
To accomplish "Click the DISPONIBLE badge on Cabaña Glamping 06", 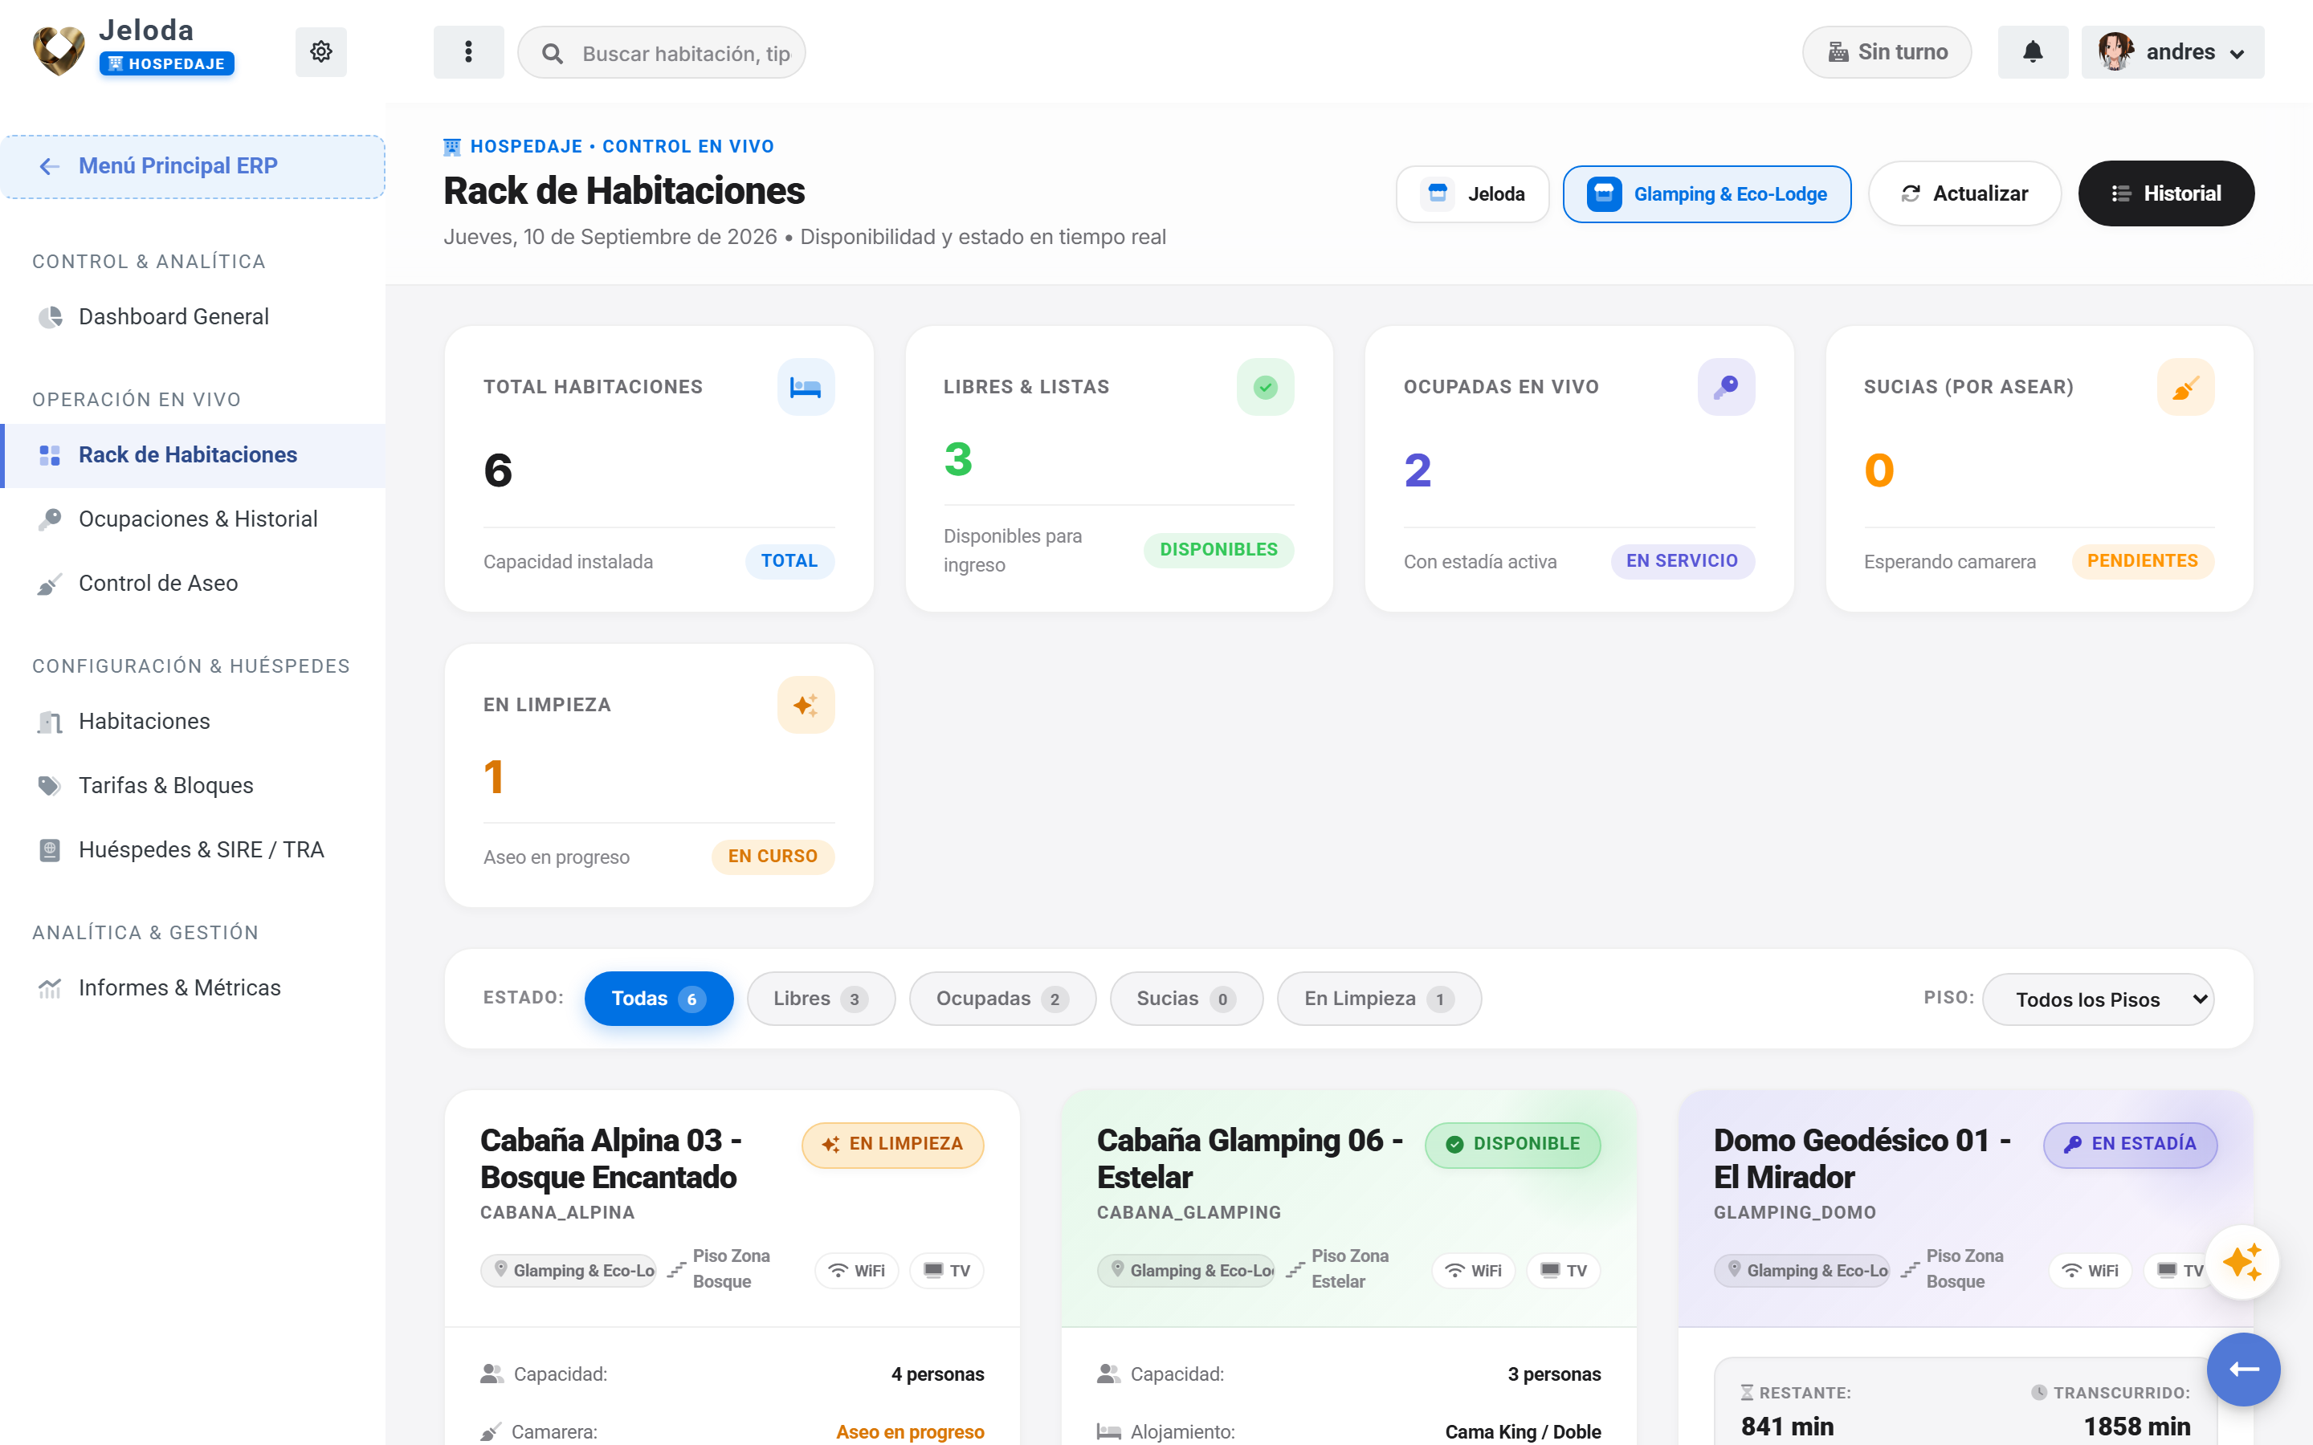I will [1513, 1144].
